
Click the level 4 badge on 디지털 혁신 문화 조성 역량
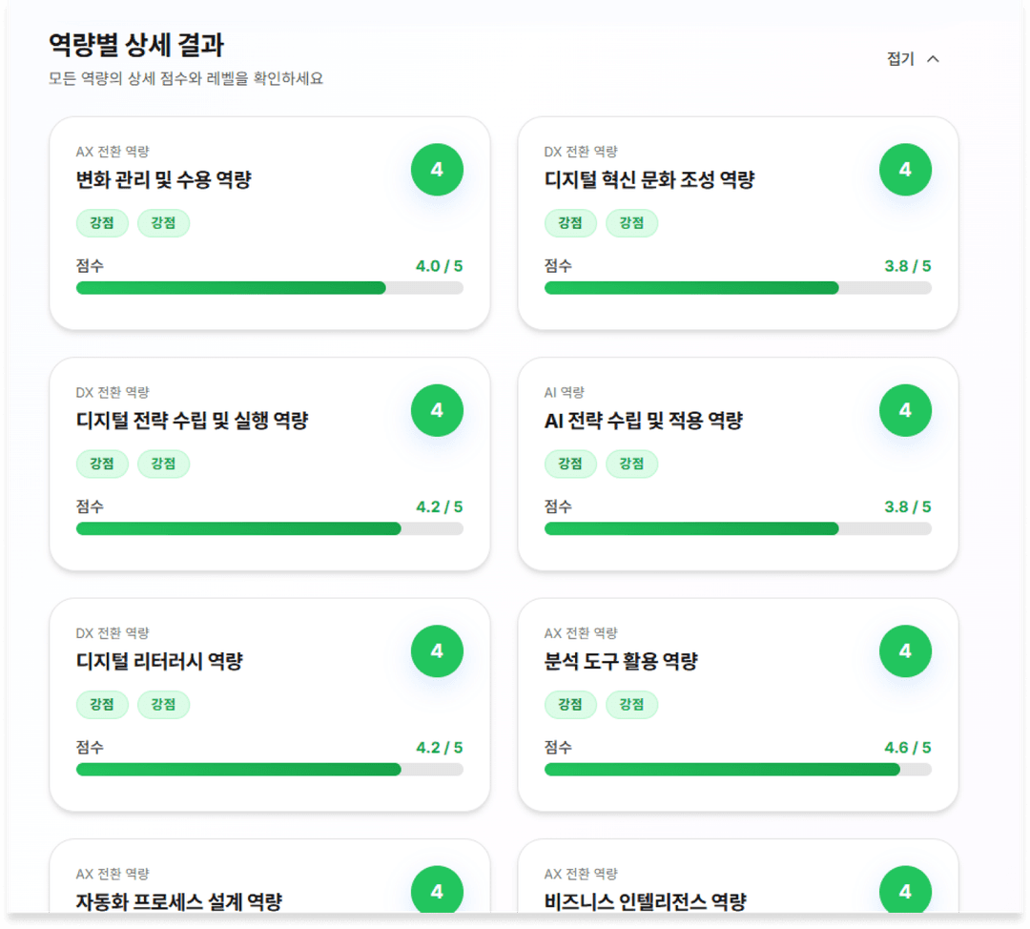905,170
